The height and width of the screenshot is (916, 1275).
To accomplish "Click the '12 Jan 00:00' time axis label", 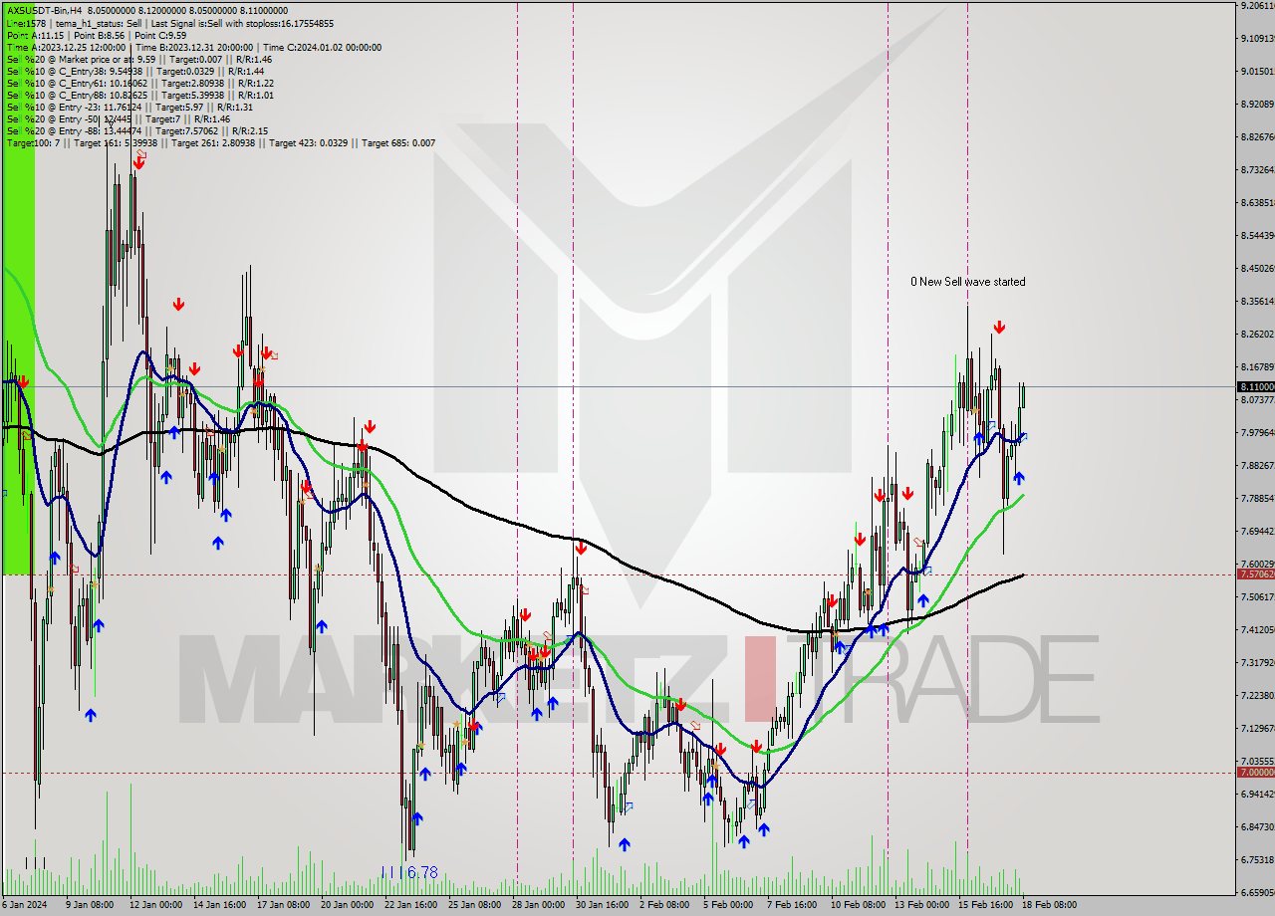I will [157, 905].
